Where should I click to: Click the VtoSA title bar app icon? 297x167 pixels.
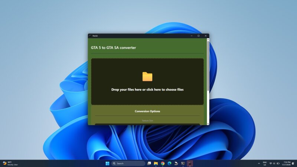point(90,36)
